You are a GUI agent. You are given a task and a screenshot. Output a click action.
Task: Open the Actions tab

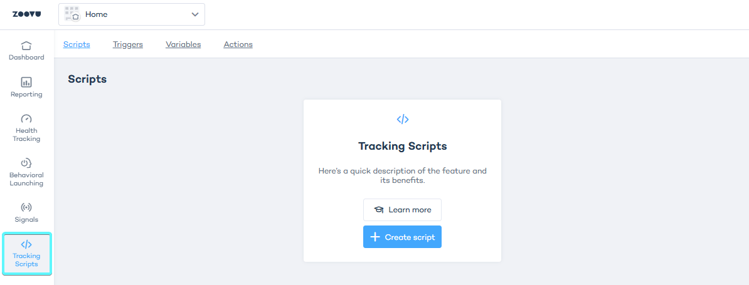pos(238,44)
